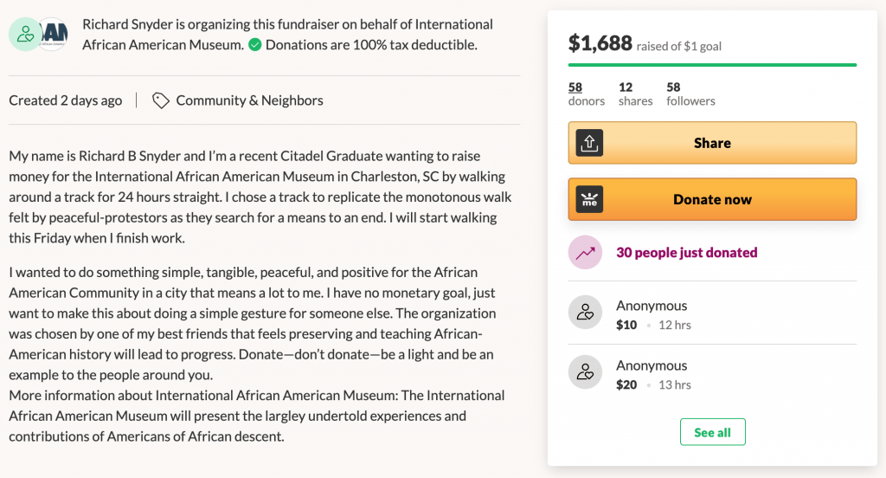This screenshot has height=478, width=886.
Task: Click the $20 anonymous donor avatar
Action: click(x=585, y=372)
